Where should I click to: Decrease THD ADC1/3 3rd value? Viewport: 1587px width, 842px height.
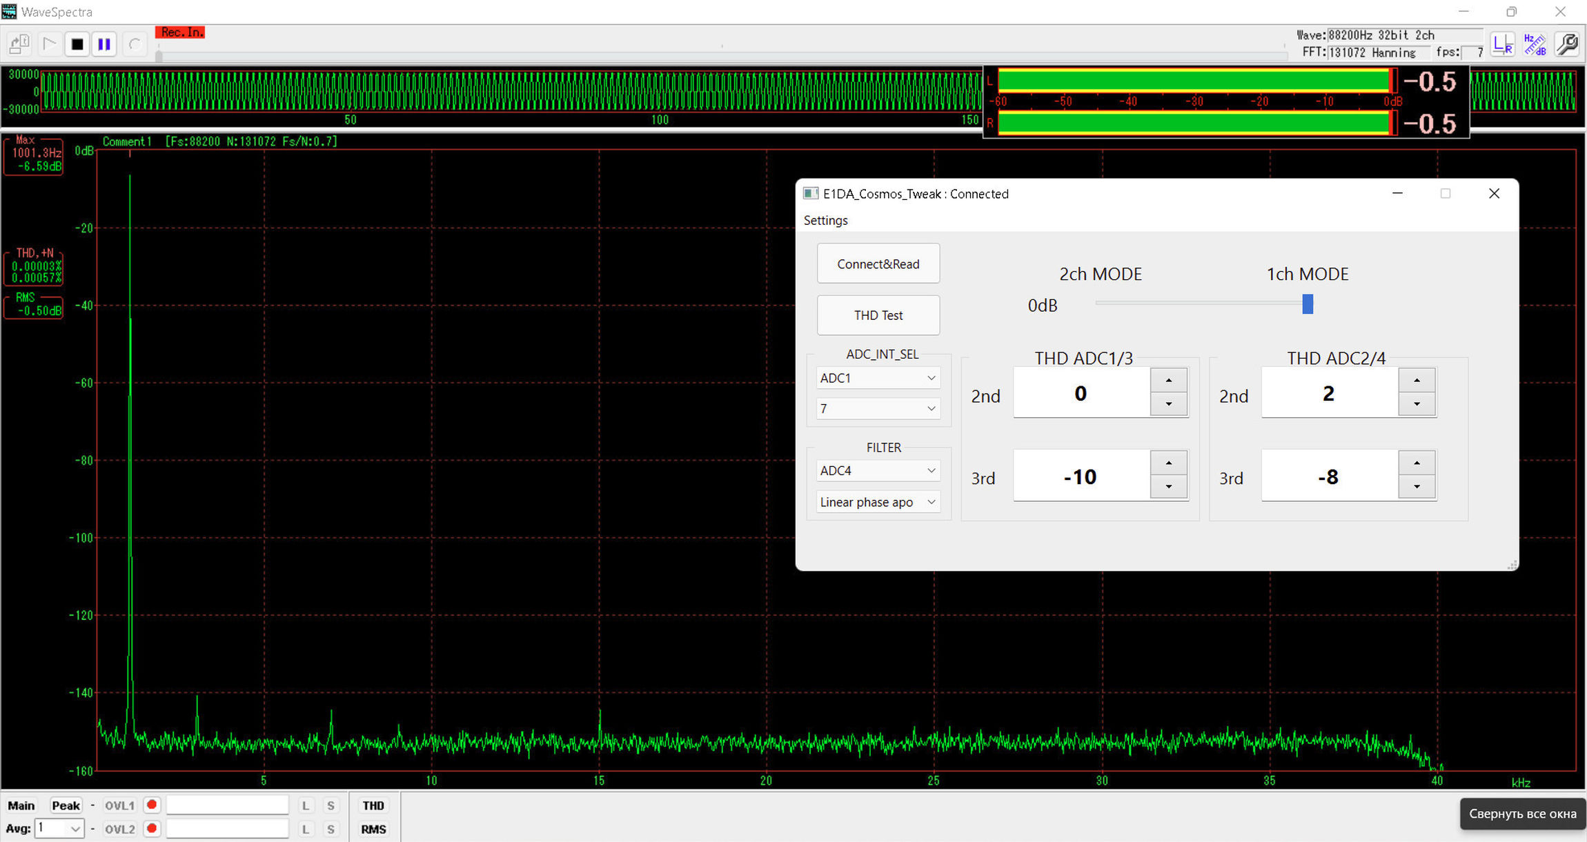[x=1169, y=487]
